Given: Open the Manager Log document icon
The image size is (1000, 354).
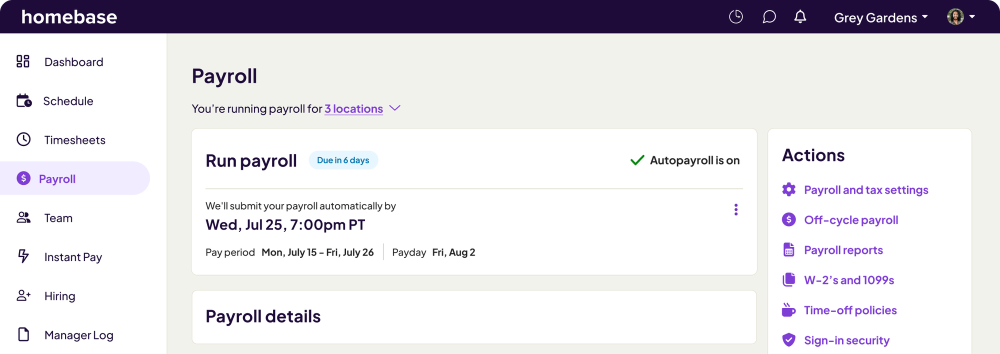Looking at the screenshot, I should [x=23, y=334].
